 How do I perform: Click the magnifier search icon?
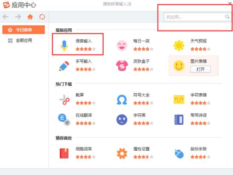(227, 16)
